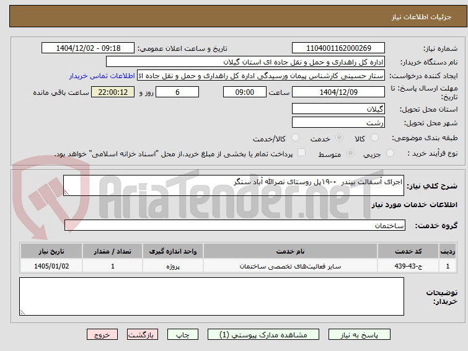Click the request creator field ستار حسینی
Screen dimensions: 468x351
point(261,76)
